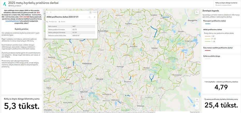
Task: Click the Zarasai label on the map
Action: (181, 31)
